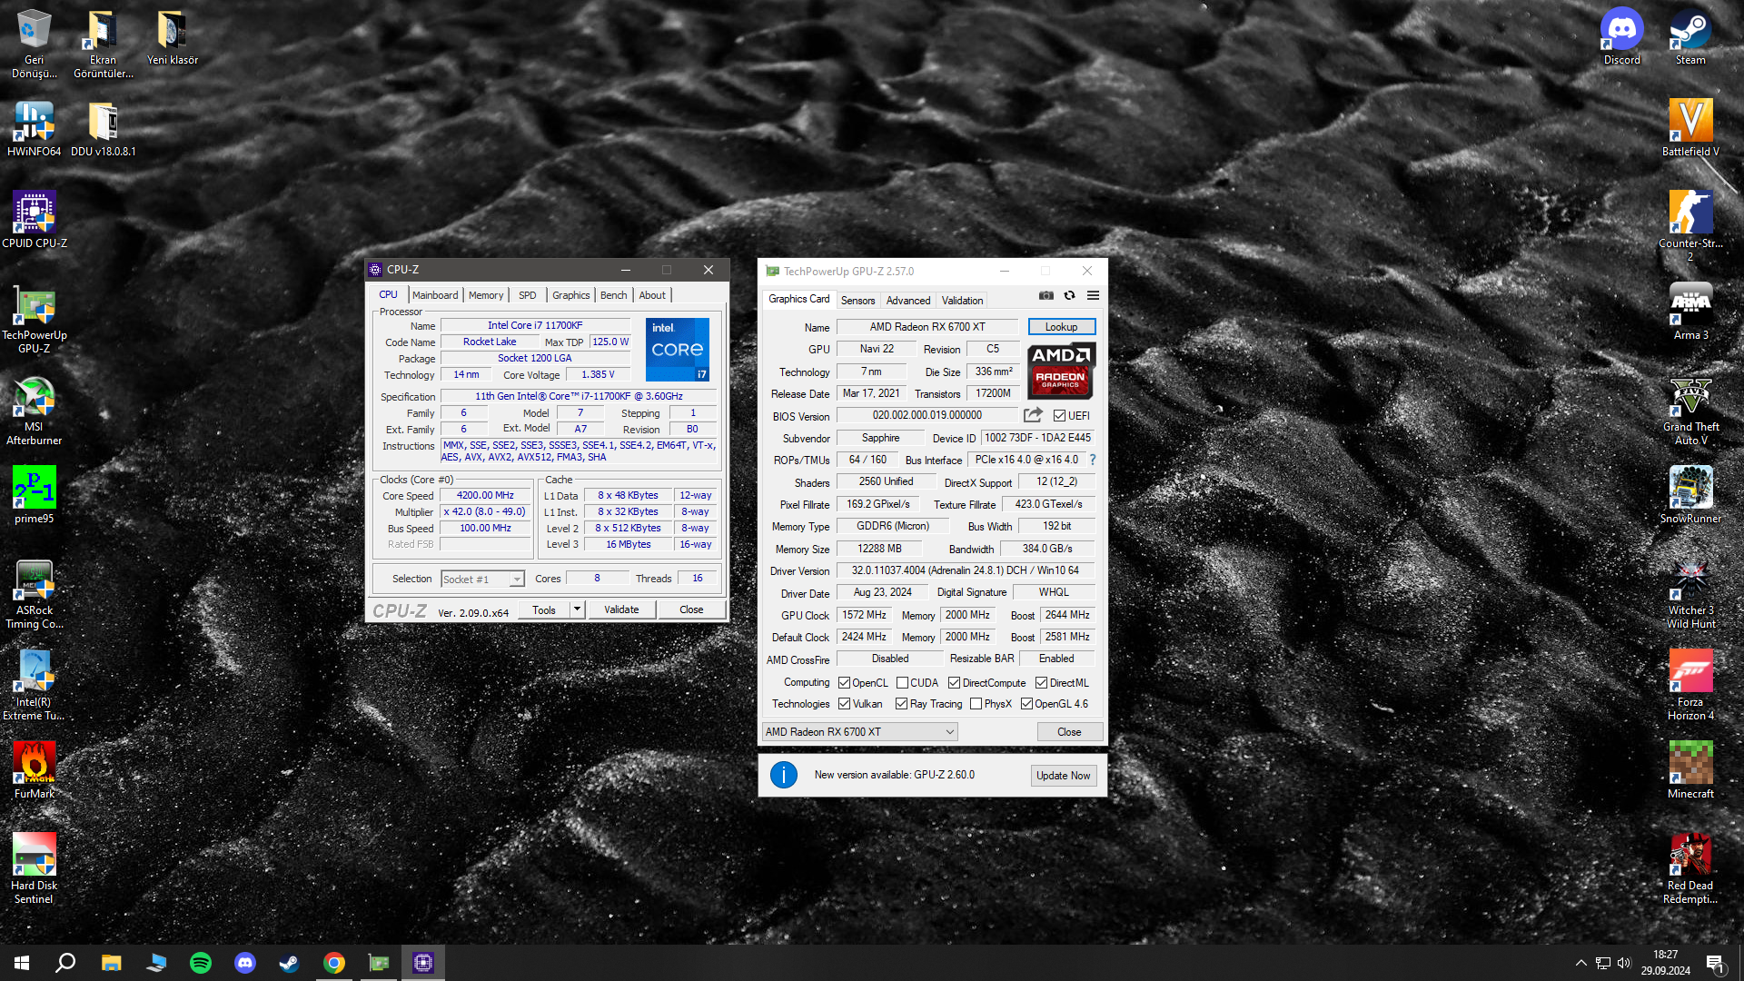Open Forza Horizon 4 desktop icon
Image resolution: width=1744 pixels, height=981 pixels.
1690,686
